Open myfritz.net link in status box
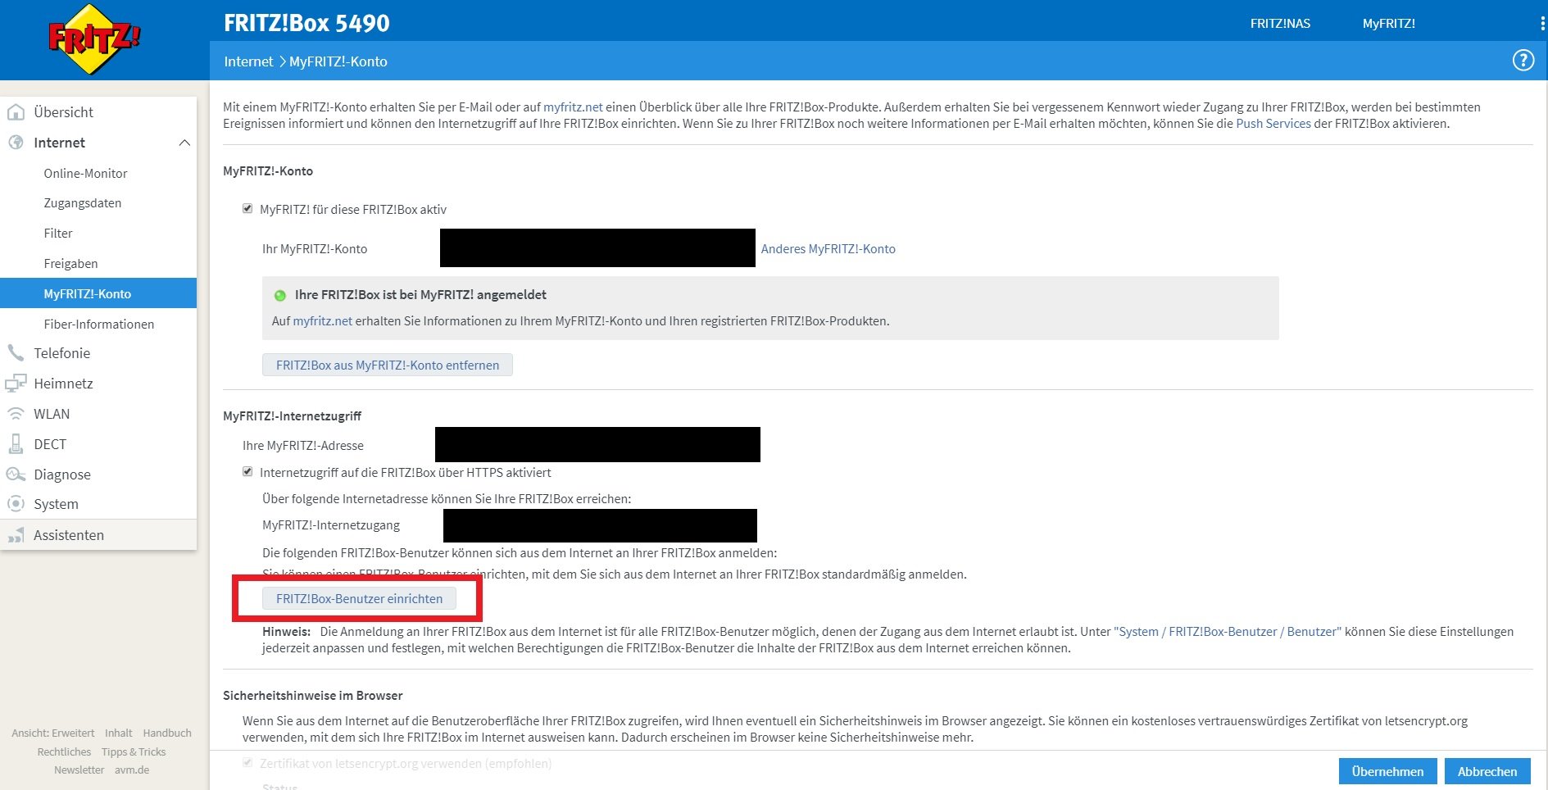Viewport: 1548px width, 790px height. (323, 321)
